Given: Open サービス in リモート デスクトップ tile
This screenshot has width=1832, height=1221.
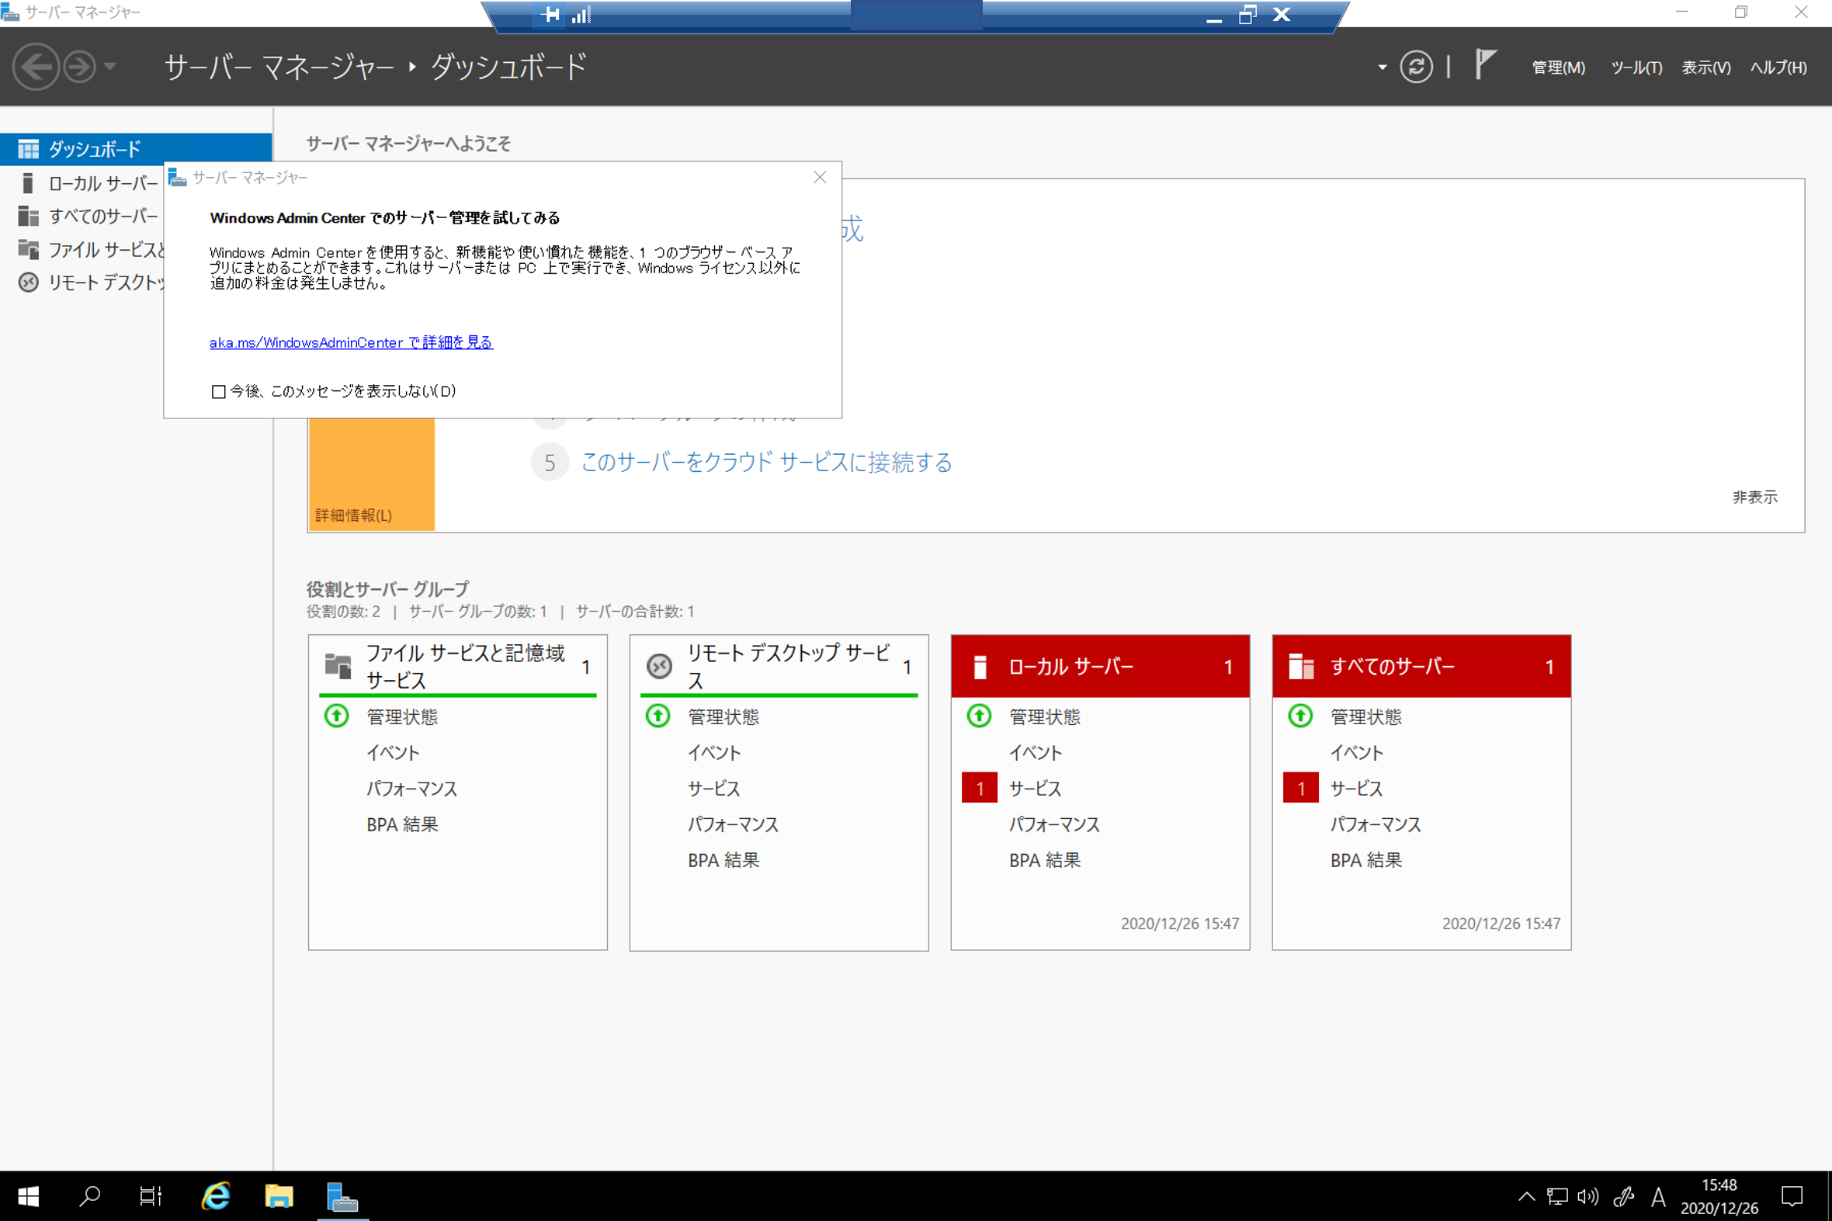Looking at the screenshot, I should tap(714, 788).
